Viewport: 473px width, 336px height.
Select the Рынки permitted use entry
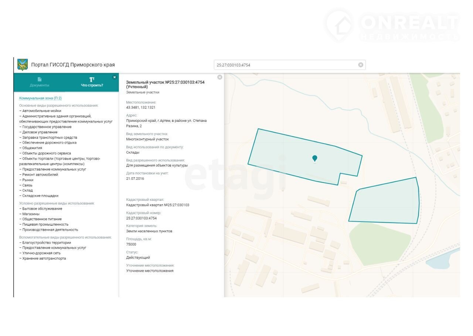28,180
